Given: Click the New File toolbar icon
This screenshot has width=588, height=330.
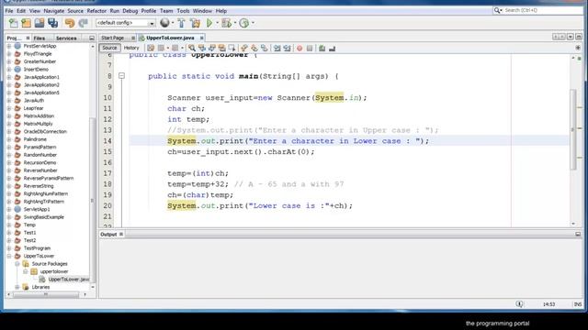Looking at the screenshot, I should (x=14, y=23).
